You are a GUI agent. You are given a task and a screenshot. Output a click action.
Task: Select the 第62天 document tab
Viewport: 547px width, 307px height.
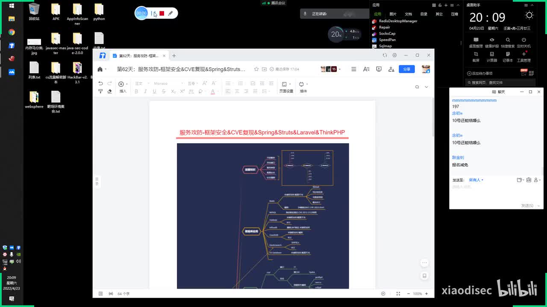pyautogui.click(x=138, y=56)
